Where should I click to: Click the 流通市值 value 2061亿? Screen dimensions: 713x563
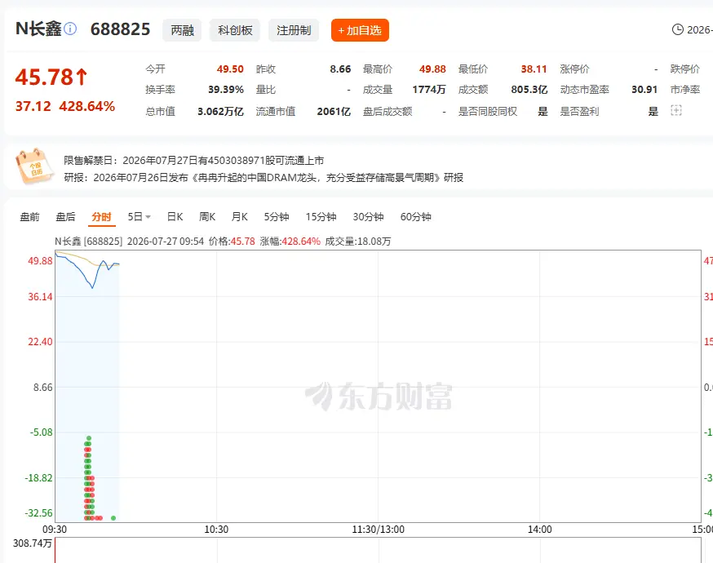(334, 112)
